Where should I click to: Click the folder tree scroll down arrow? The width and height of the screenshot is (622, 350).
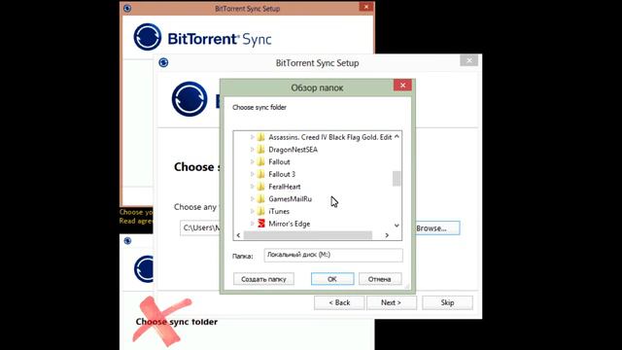pos(397,225)
